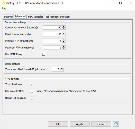Viewport: 135px width, 129px height.
Task: Switch to the Settings tab
Action: (x=8, y=17)
